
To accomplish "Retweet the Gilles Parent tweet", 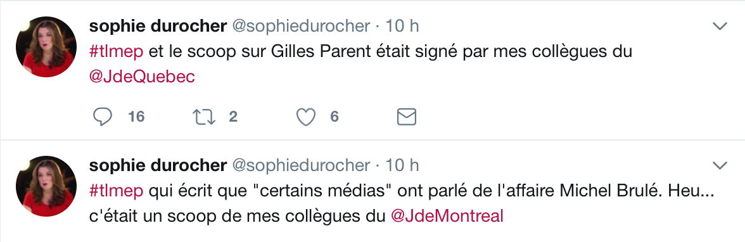I will point(204,117).
